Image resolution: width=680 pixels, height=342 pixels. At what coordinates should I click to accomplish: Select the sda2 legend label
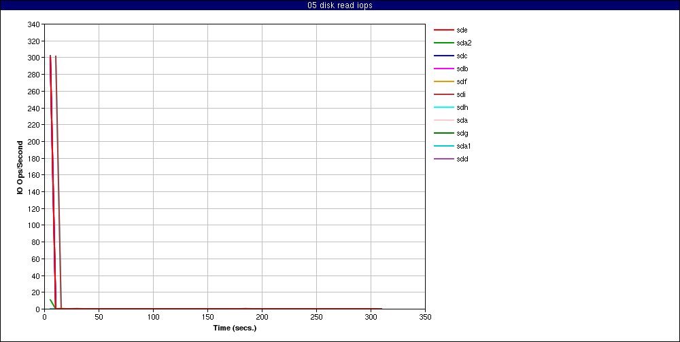(464, 43)
